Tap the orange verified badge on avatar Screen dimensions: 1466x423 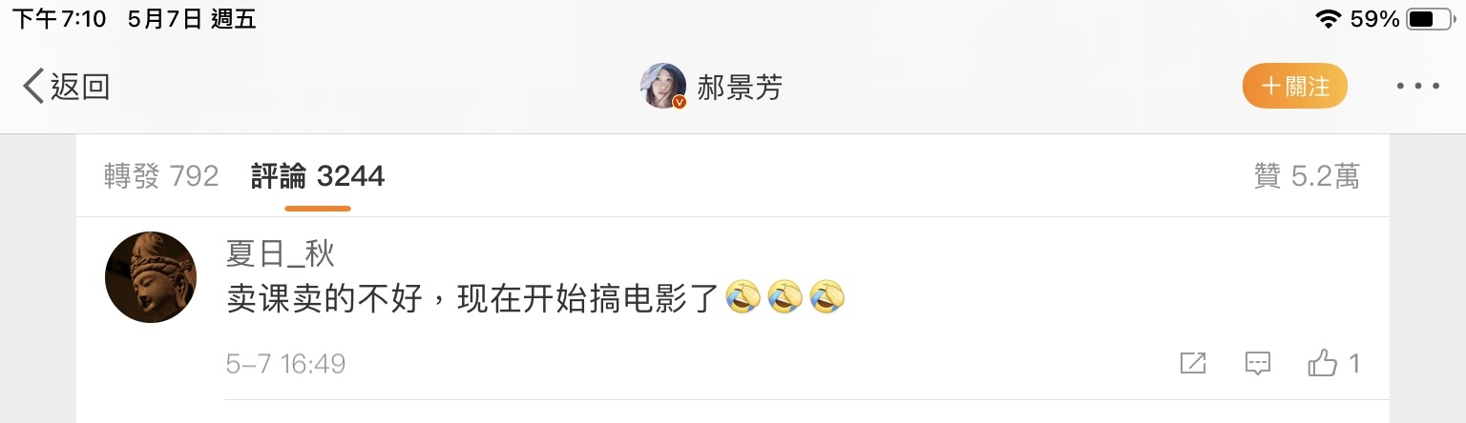680,102
